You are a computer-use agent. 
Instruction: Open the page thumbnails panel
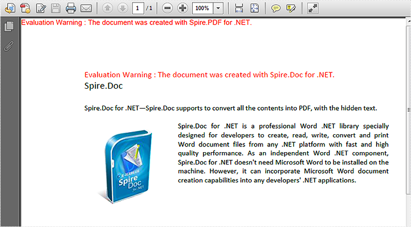(9, 27)
